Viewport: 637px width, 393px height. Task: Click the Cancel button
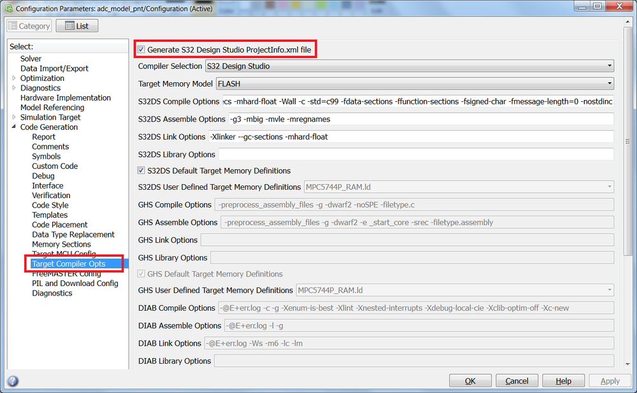(x=516, y=381)
